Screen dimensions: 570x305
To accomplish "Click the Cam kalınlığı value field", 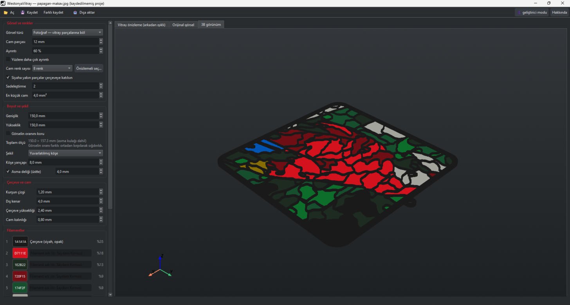I will [x=67, y=220].
